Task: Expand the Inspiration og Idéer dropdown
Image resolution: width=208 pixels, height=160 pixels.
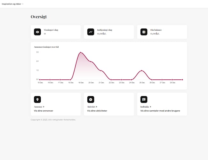Action: coord(12,4)
